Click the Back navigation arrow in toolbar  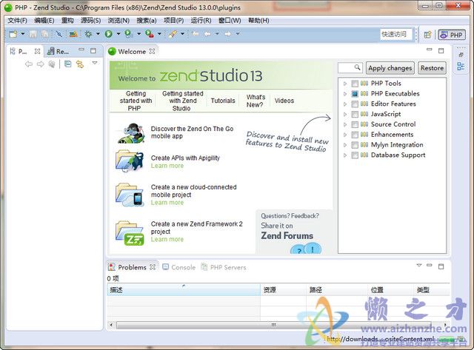(207, 34)
